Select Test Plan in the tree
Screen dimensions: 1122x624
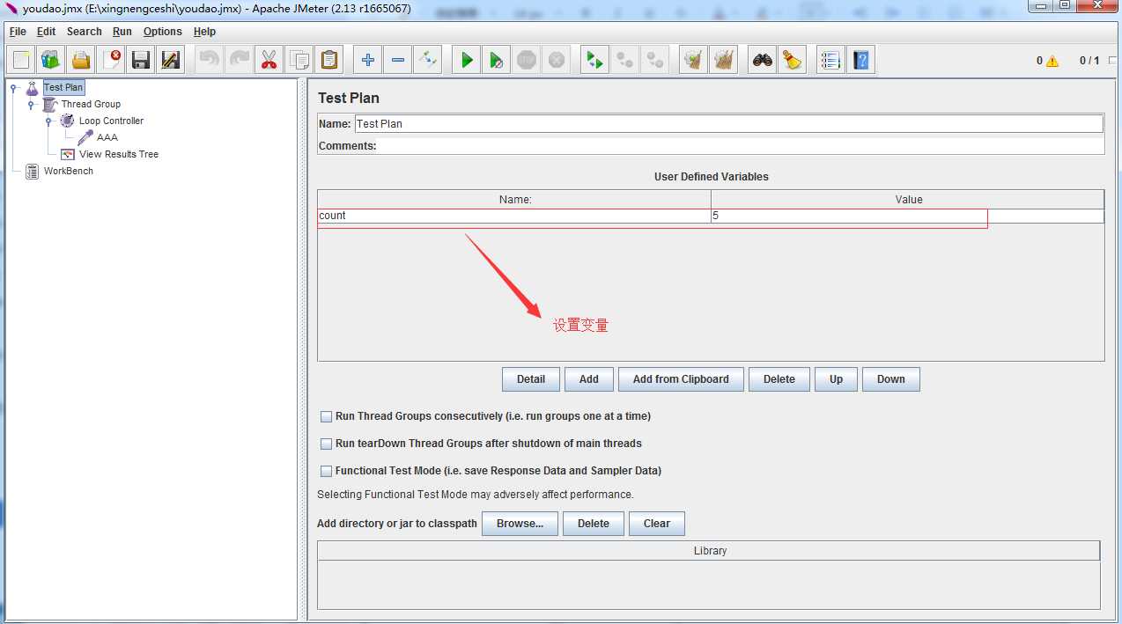(x=63, y=87)
